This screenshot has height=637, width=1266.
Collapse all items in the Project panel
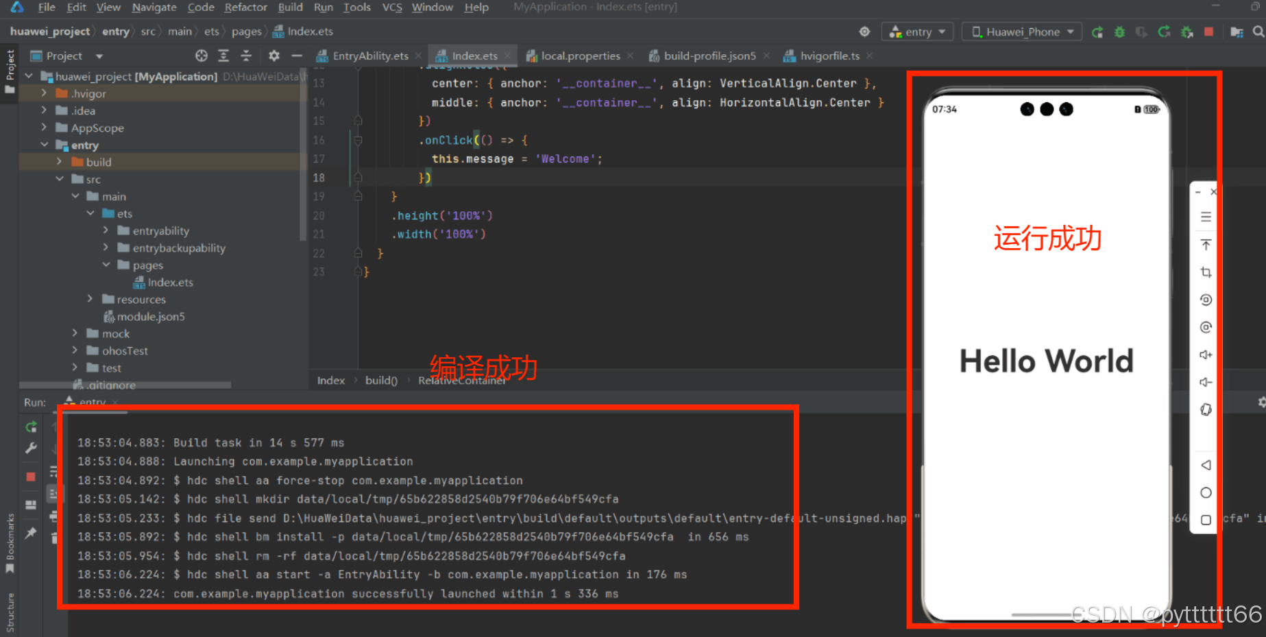(246, 56)
